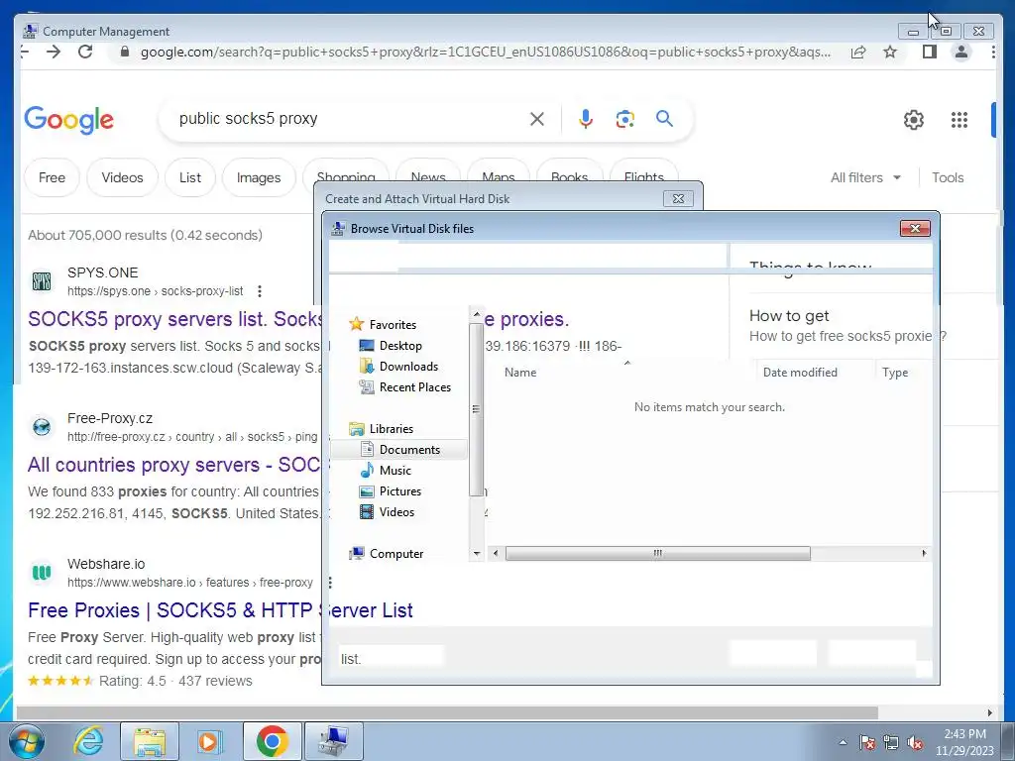
Task: Select Favorites in the navigation pane
Action: pyautogui.click(x=393, y=325)
